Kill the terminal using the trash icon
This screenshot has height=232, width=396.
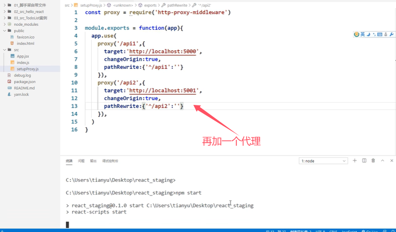pos(373,160)
